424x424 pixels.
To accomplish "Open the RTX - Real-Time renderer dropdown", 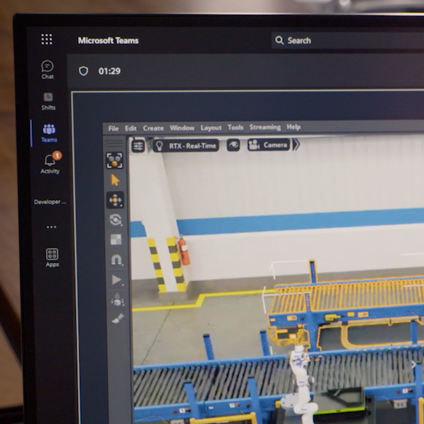I will tap(186, 146).
